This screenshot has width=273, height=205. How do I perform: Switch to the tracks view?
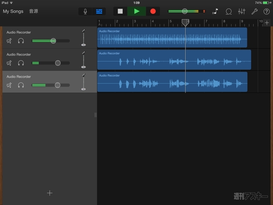99,11
